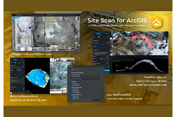Open the Comparison Surface date dropdown

coord(17,81)
